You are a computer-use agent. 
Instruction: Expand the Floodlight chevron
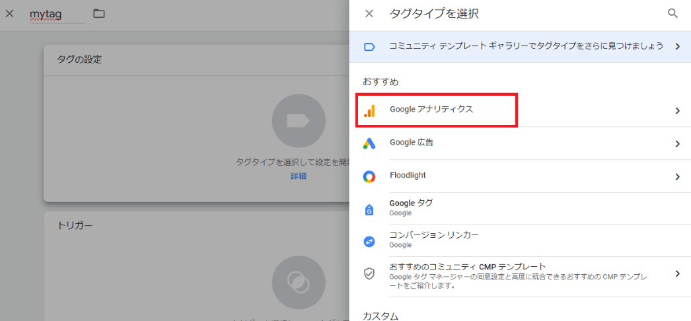coord(678,176)
